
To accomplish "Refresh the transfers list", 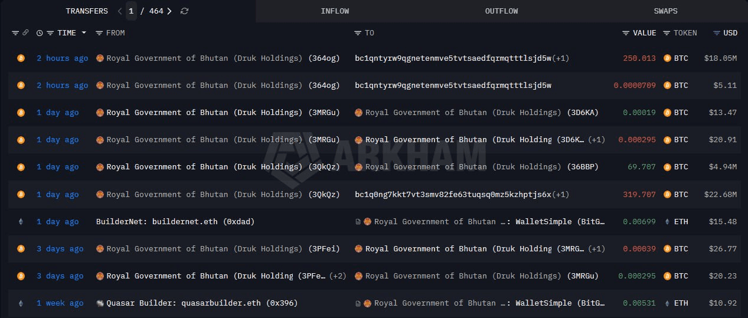I will click(185, 11).
